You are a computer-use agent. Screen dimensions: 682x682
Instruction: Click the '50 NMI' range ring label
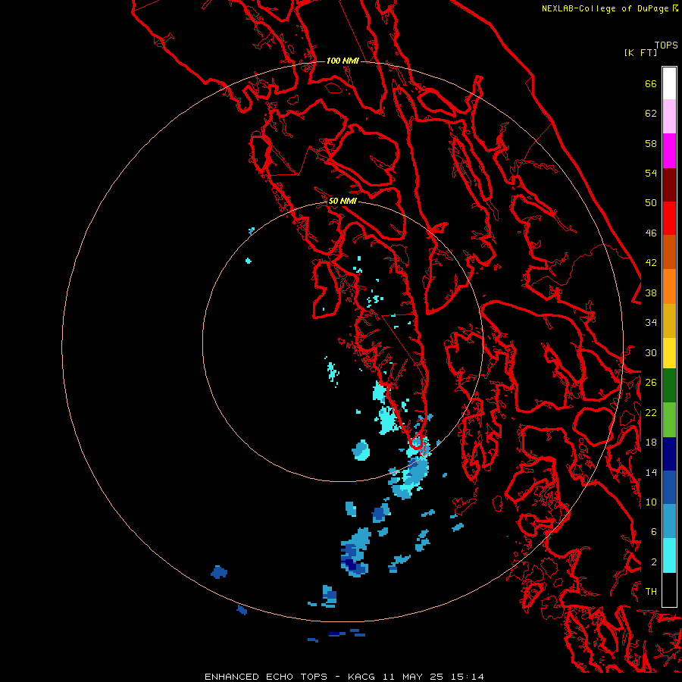tap(343, 201)
